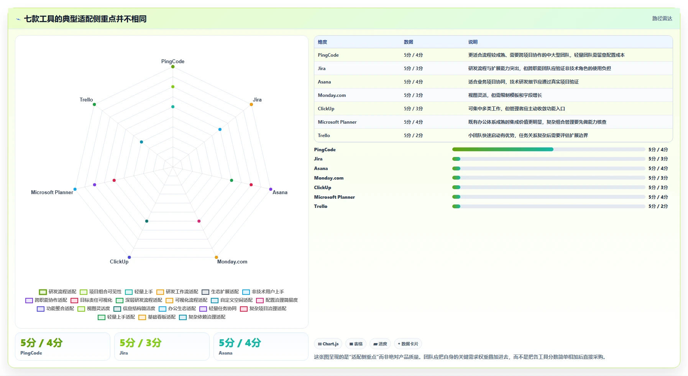Click the 办公生态适配 legend color box
Screen dimensions: 688x376
coord(163,309)
